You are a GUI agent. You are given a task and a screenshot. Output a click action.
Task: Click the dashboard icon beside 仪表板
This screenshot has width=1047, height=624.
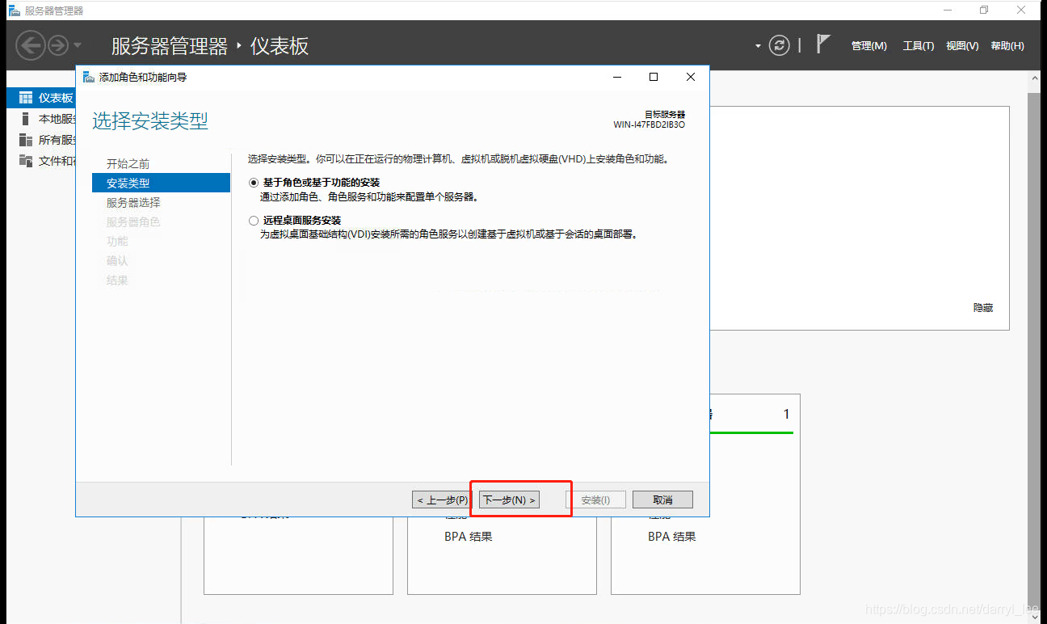point(26,98)
